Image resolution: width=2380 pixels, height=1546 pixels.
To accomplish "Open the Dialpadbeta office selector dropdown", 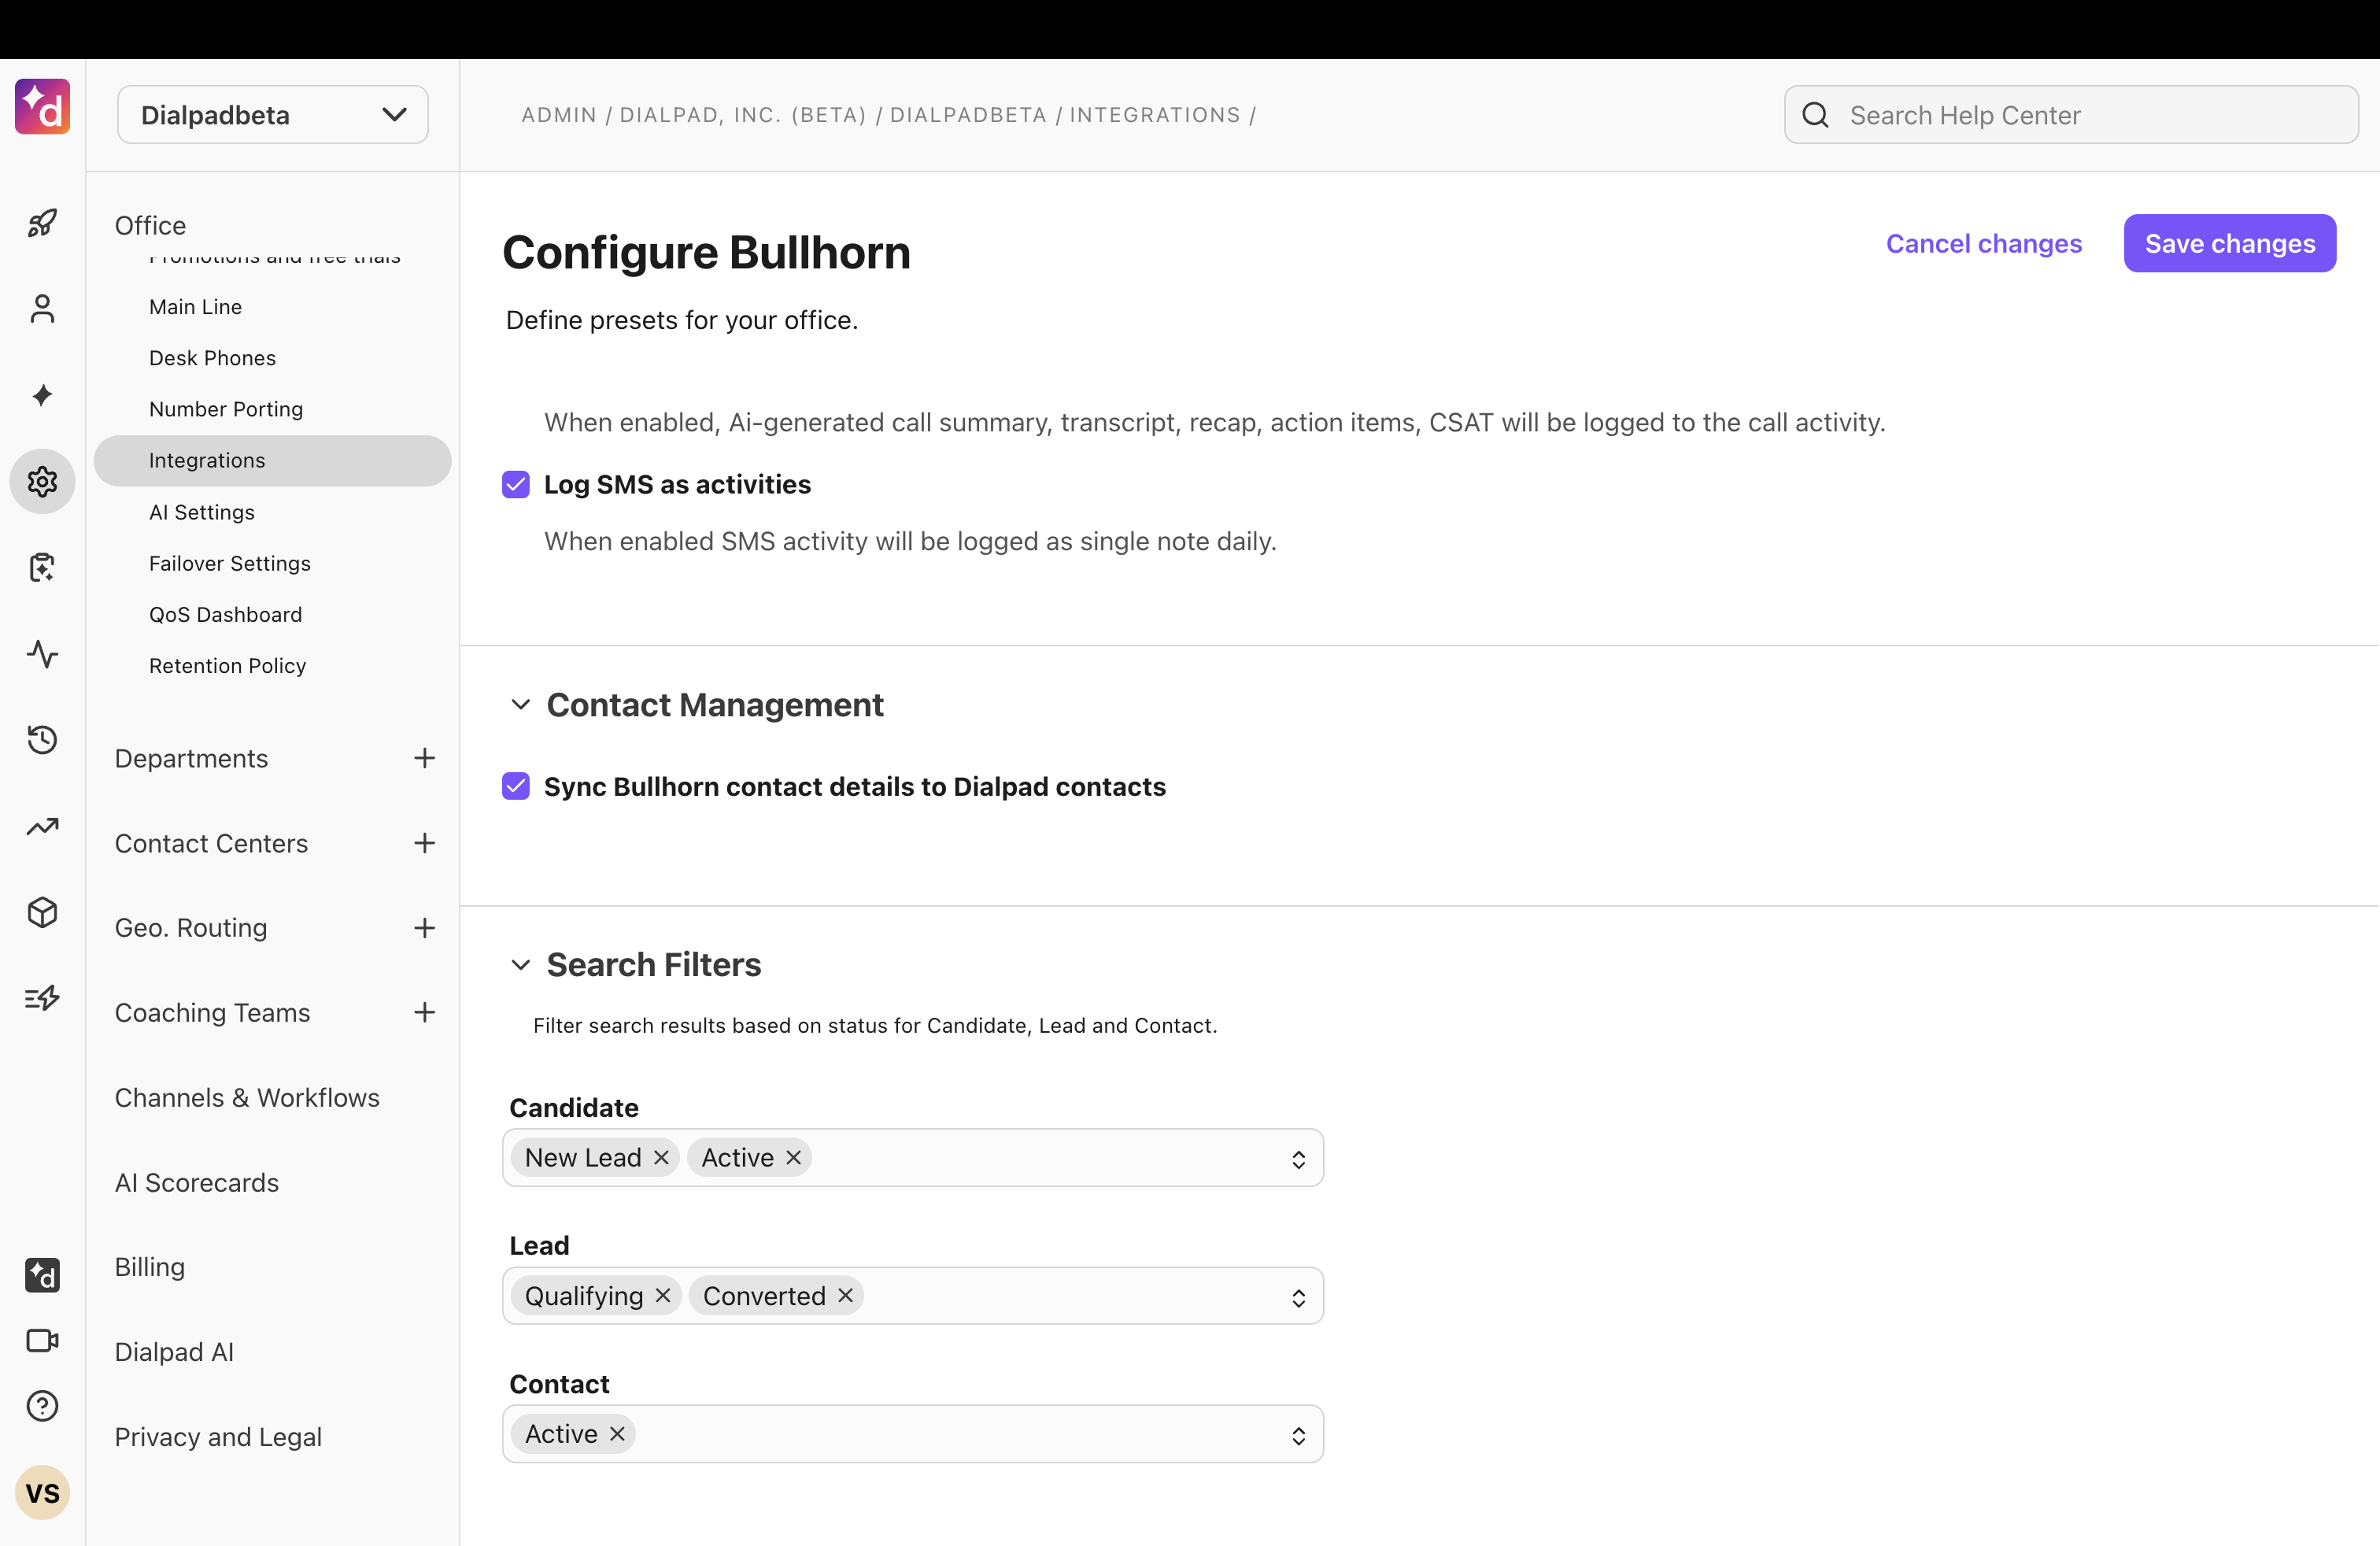I will pyautogui.click(x=273, y=115).
